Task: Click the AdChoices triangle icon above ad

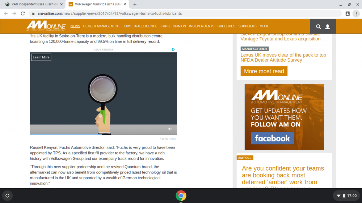Action: click(174, 49)
